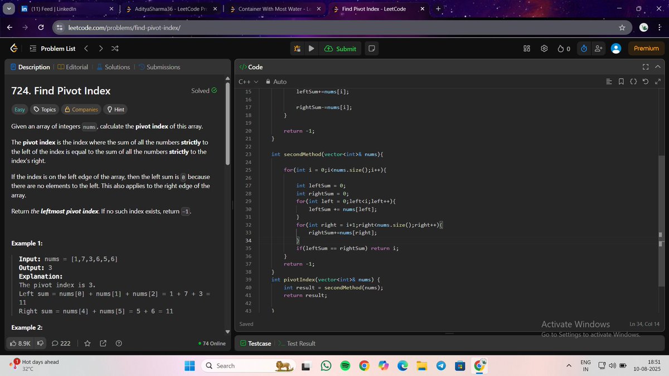Click the format code icon
669x376 pixels.
coord(609,82)
